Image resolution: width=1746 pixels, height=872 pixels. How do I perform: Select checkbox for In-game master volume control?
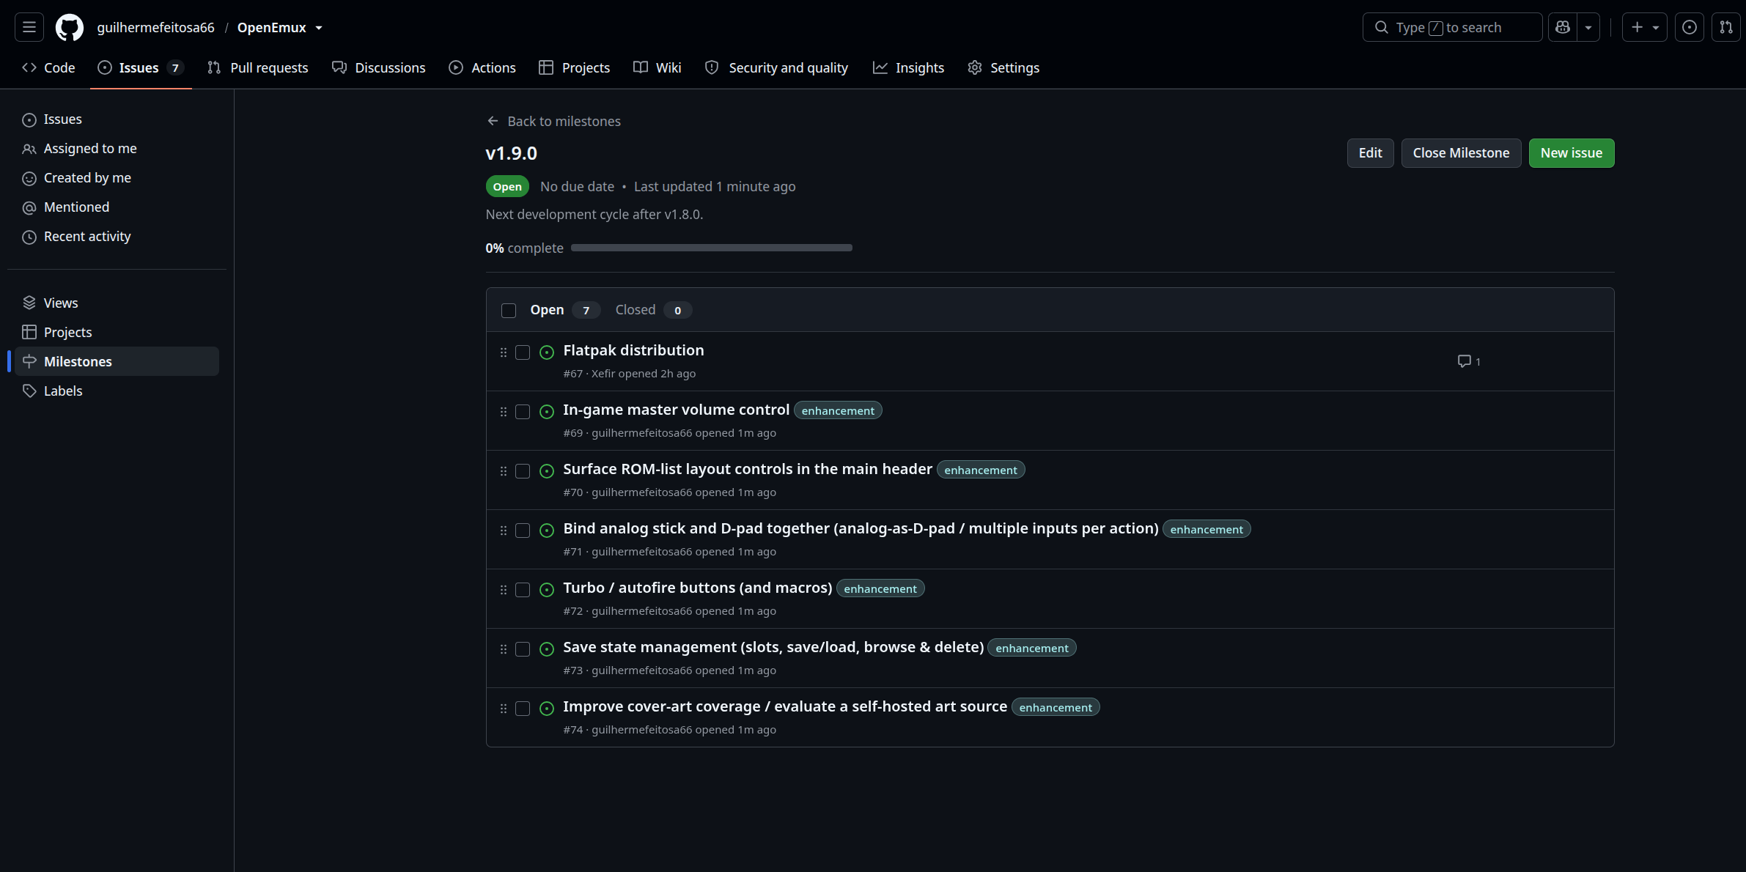523,412
